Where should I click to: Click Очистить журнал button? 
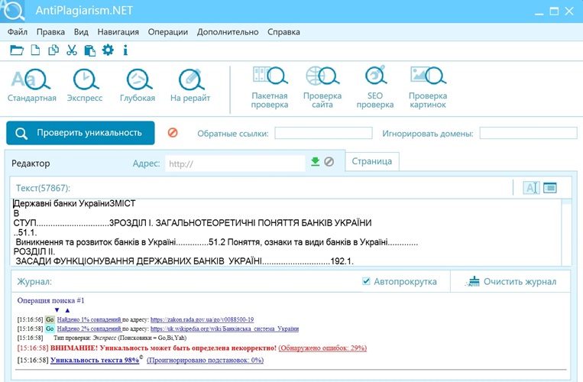(511, 282)
